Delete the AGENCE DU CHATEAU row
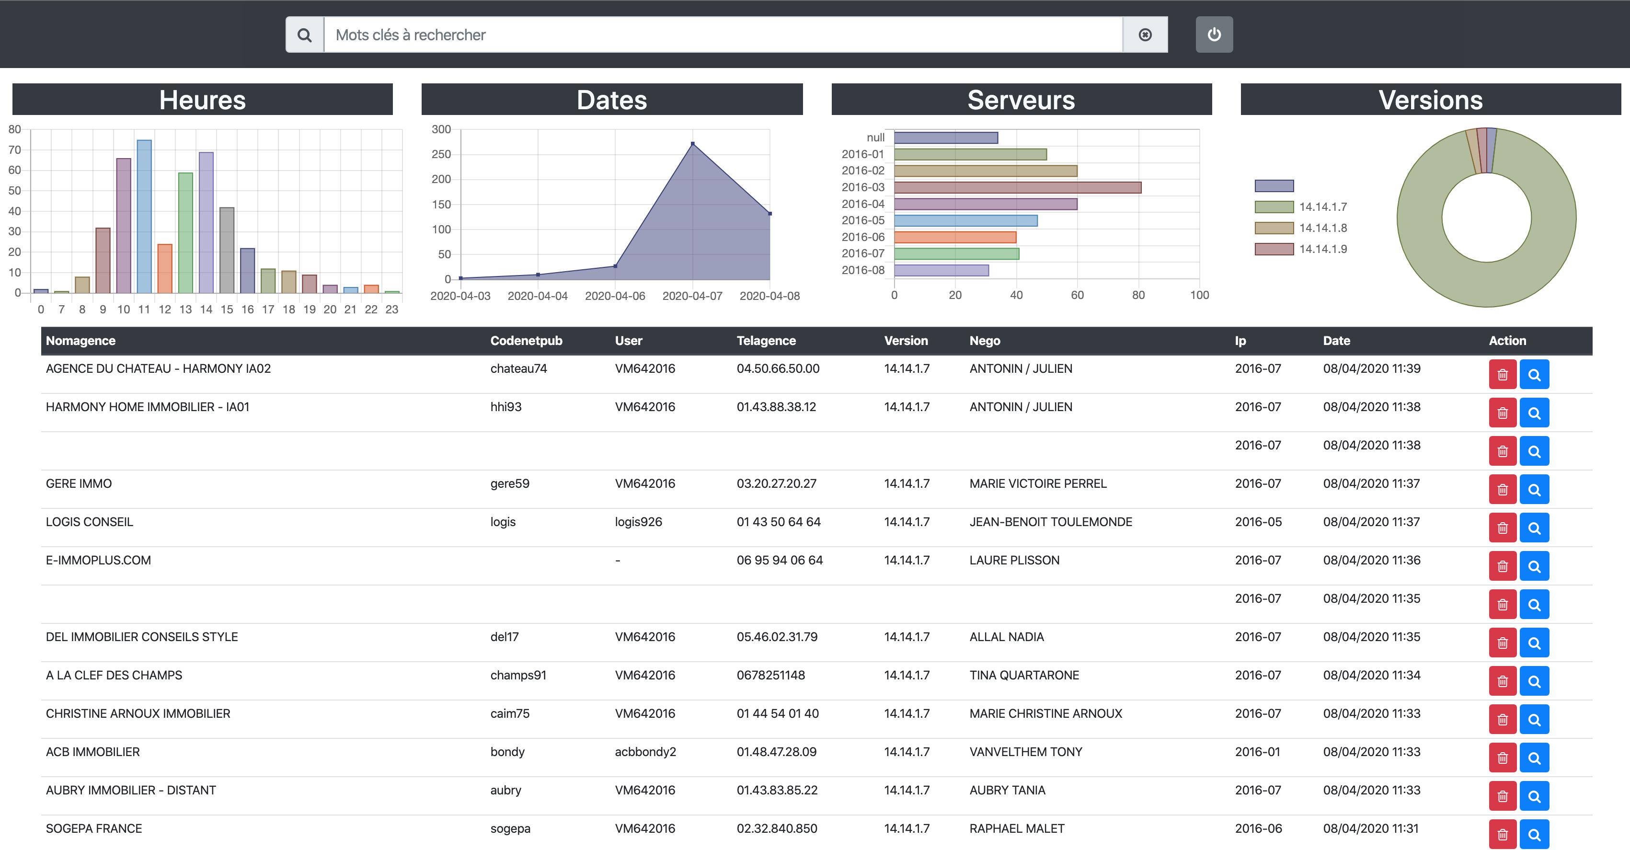The height and width of the screenshot is (850, 1630). coord(1502,375)
